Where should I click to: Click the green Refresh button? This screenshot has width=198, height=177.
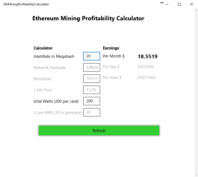pyautogui.click(x=99, y=130)
